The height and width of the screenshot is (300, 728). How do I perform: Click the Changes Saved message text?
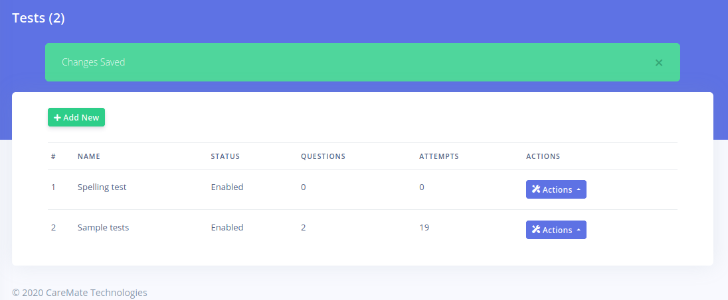(93, 62)
